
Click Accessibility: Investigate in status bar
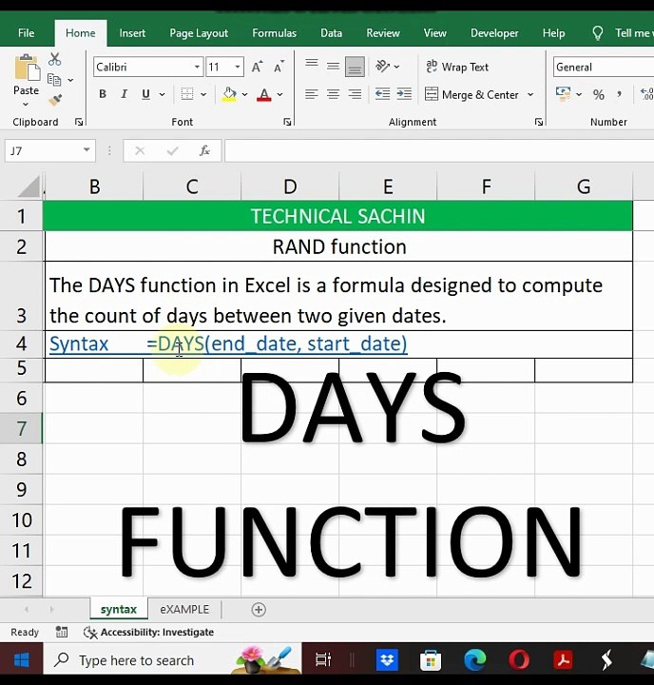pyautogui.click(x=149, y=632)
